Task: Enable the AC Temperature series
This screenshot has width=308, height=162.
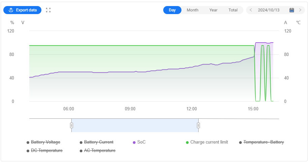Action: point(99,151)
